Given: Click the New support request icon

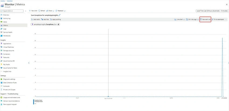Looking at the screenshot, I should [x=2, y=105].
